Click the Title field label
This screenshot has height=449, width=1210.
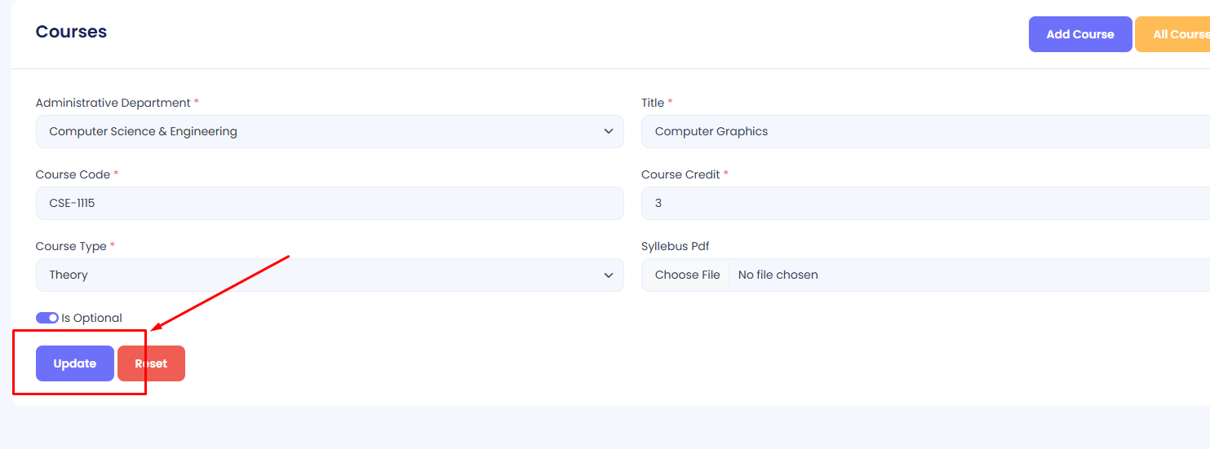click(653, 103)
